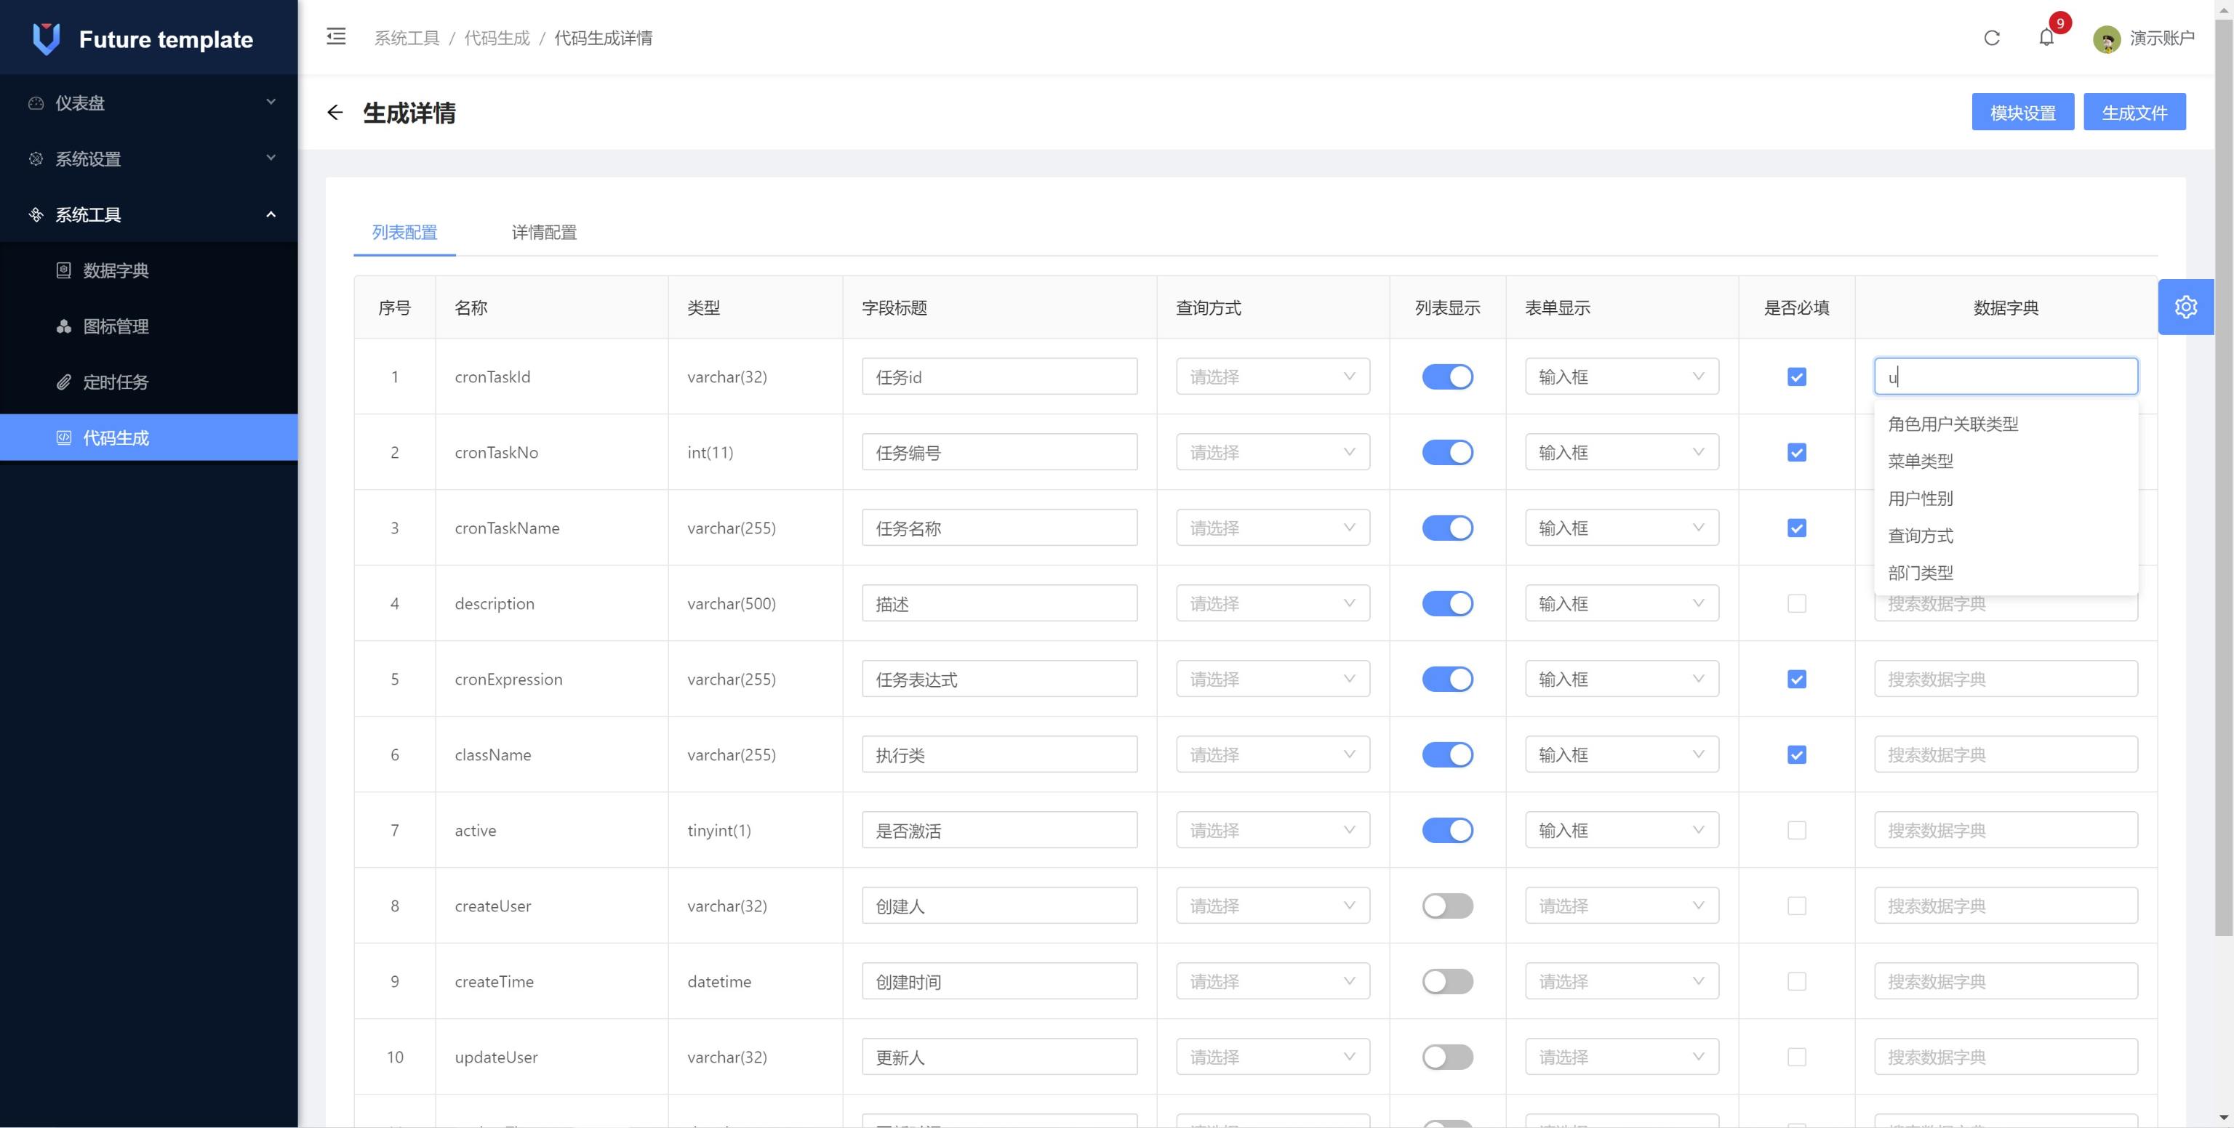Check 是否必填 for description row
The width and height of the screenshot is (2234, 1128).
pyautogui.click(x=1797, y=603)
